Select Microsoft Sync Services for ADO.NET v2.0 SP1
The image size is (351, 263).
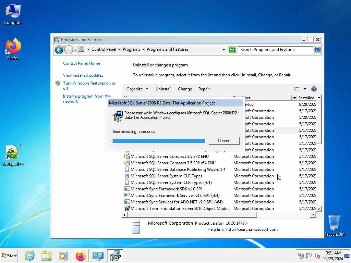tap(177, 202)
